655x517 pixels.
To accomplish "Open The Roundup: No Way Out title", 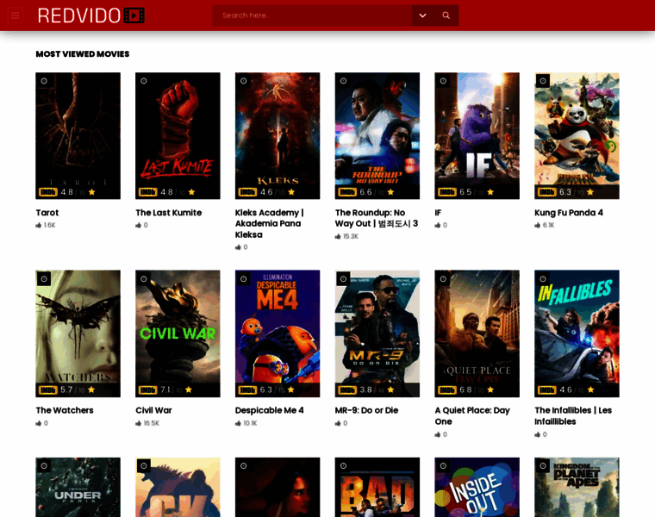I will [x=377, y=218].
